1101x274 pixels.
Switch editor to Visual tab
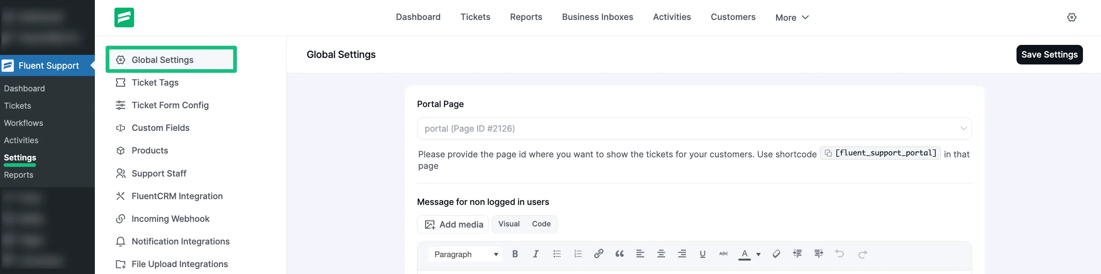point(508,224)
